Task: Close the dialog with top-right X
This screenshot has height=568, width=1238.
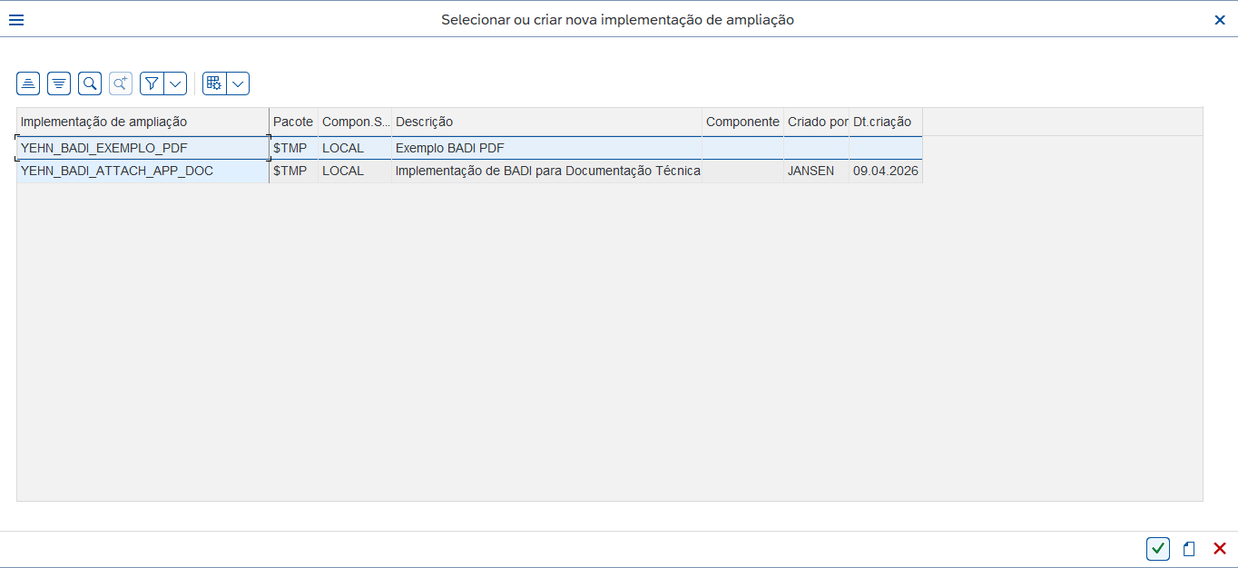Action: (1220, 20)
